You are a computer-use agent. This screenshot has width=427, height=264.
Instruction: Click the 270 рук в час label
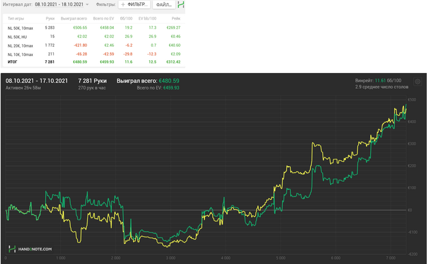click(x=91, y=88)
